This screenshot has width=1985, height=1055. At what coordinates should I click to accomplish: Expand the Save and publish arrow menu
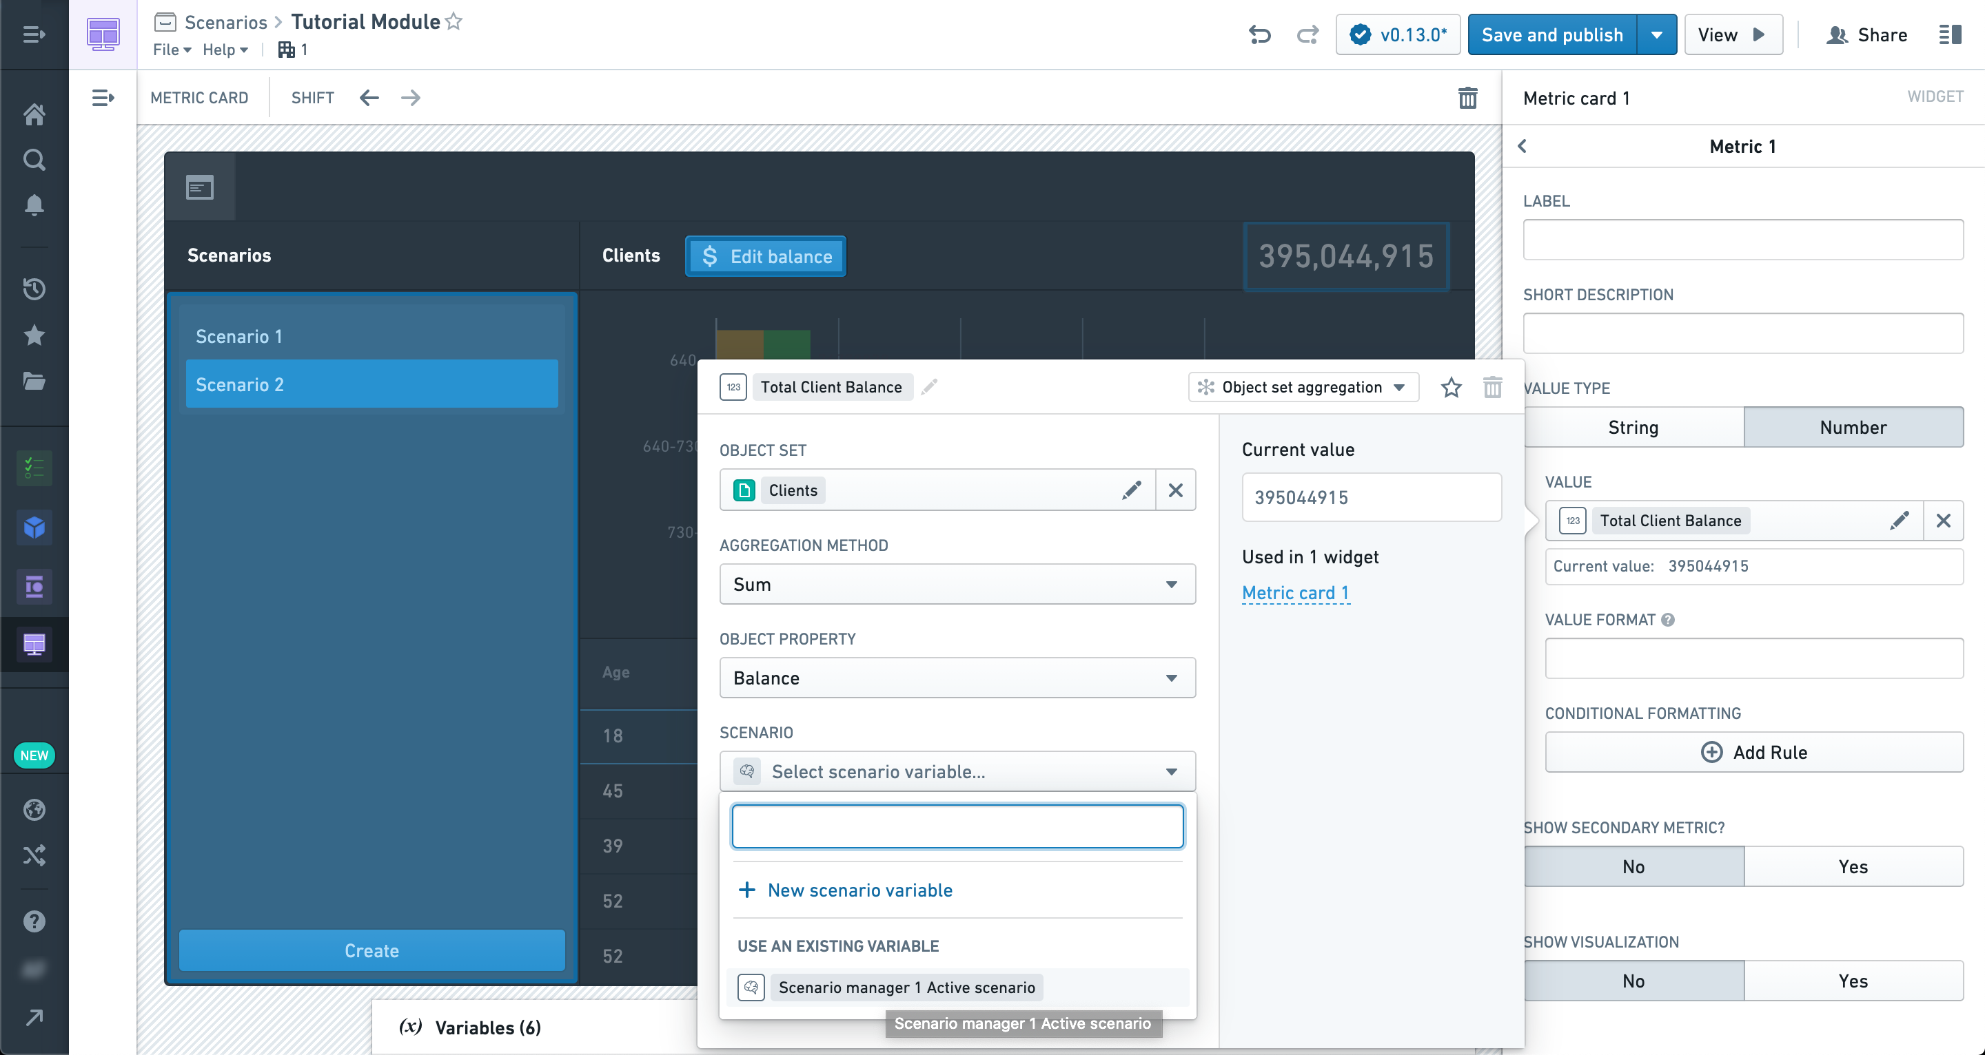[x=1657, y=34]
